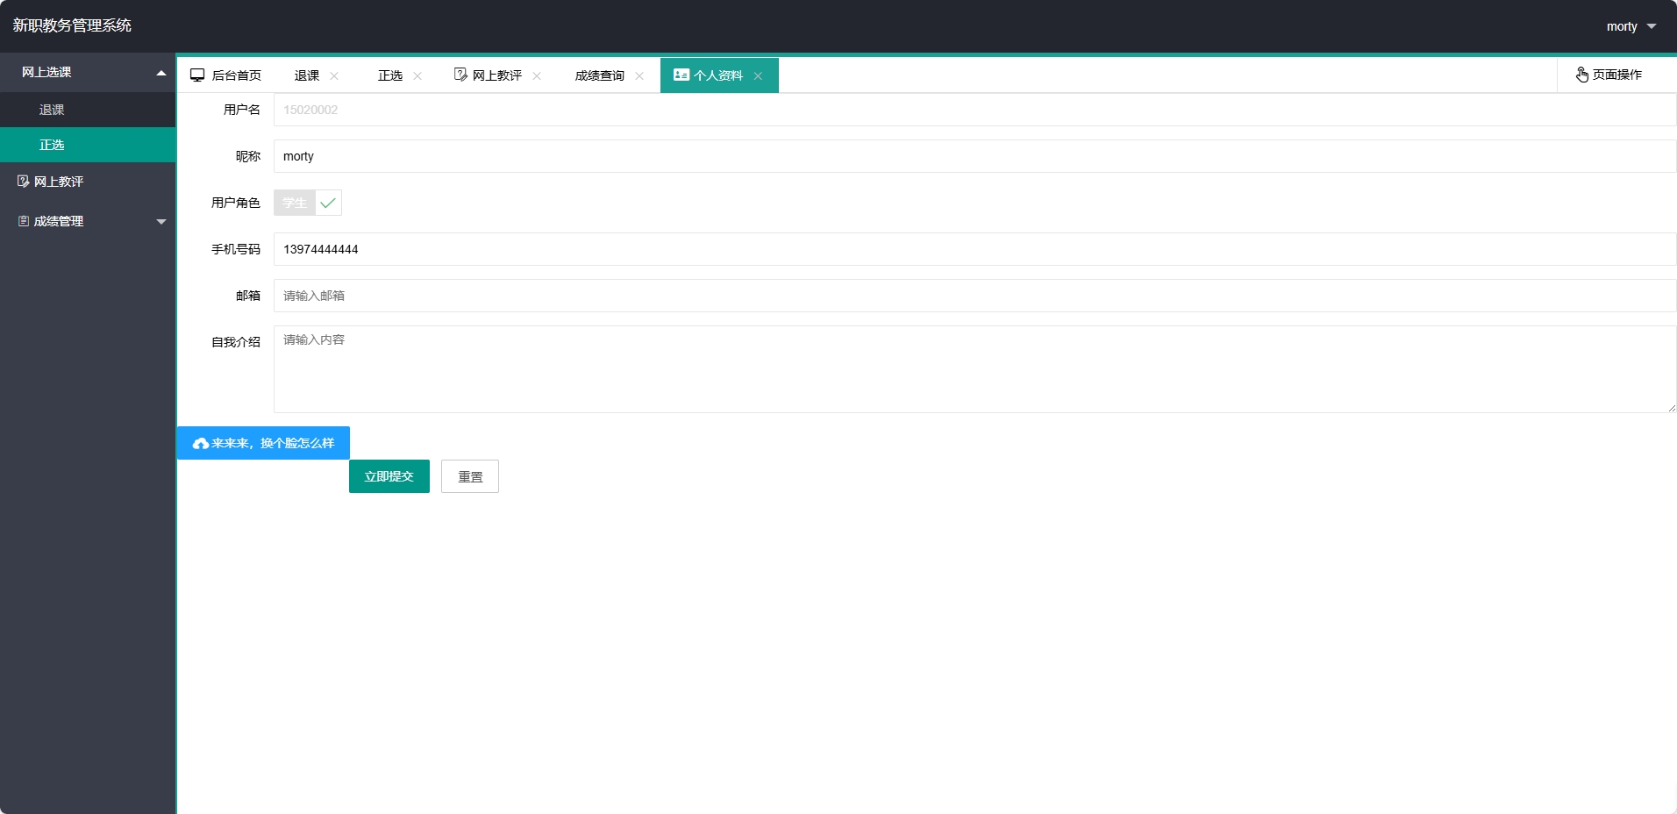Screen dimensions: 1677x814
Task: Close the 成绩查询 tab
Action: coord(639,76)
